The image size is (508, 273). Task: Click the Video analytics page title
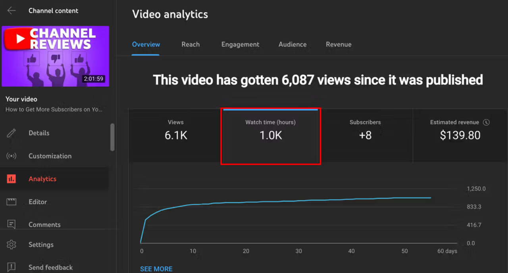(170, 14)
